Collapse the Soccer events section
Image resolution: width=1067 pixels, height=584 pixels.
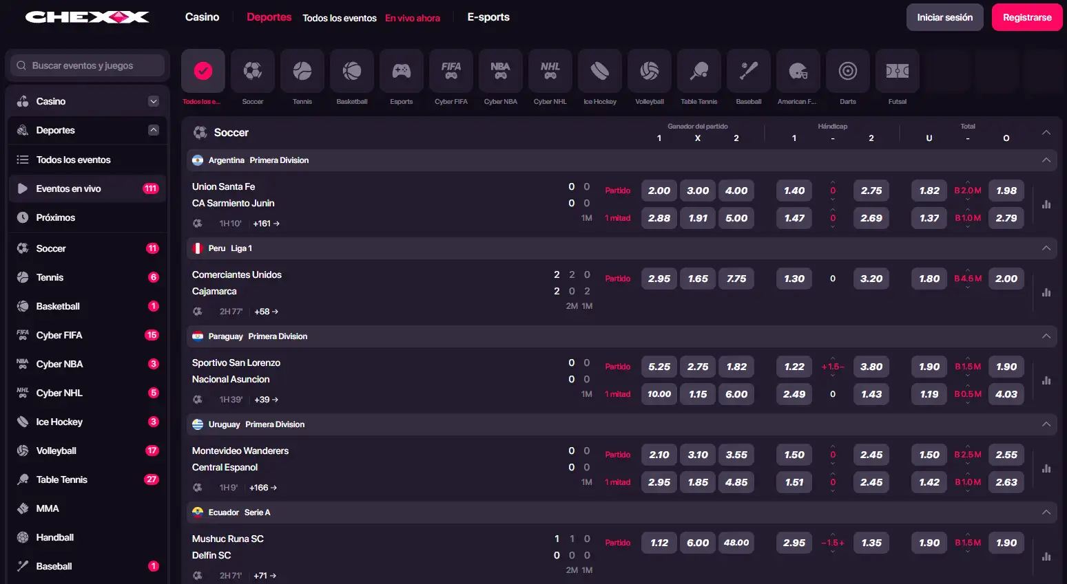click(1046, 132)
